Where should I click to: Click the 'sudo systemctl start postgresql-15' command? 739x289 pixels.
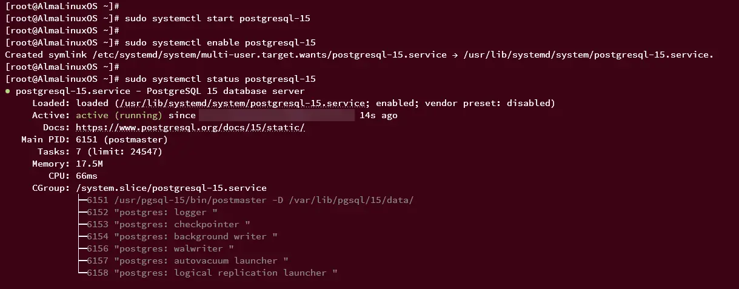pyautogui.click(x=217, y=18)
